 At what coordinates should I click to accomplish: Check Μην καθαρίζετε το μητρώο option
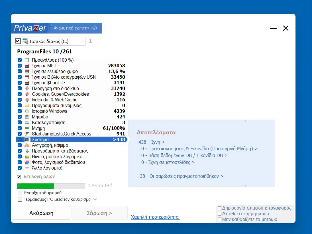(219, 220)
